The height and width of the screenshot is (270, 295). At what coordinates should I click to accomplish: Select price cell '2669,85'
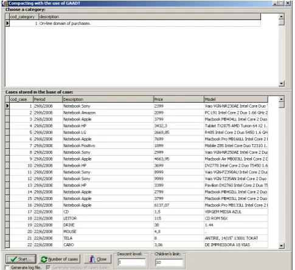[179, 133]
